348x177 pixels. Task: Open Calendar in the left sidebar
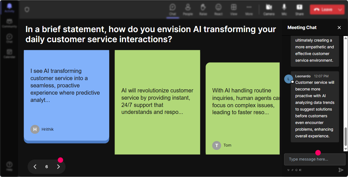point(9,54)
